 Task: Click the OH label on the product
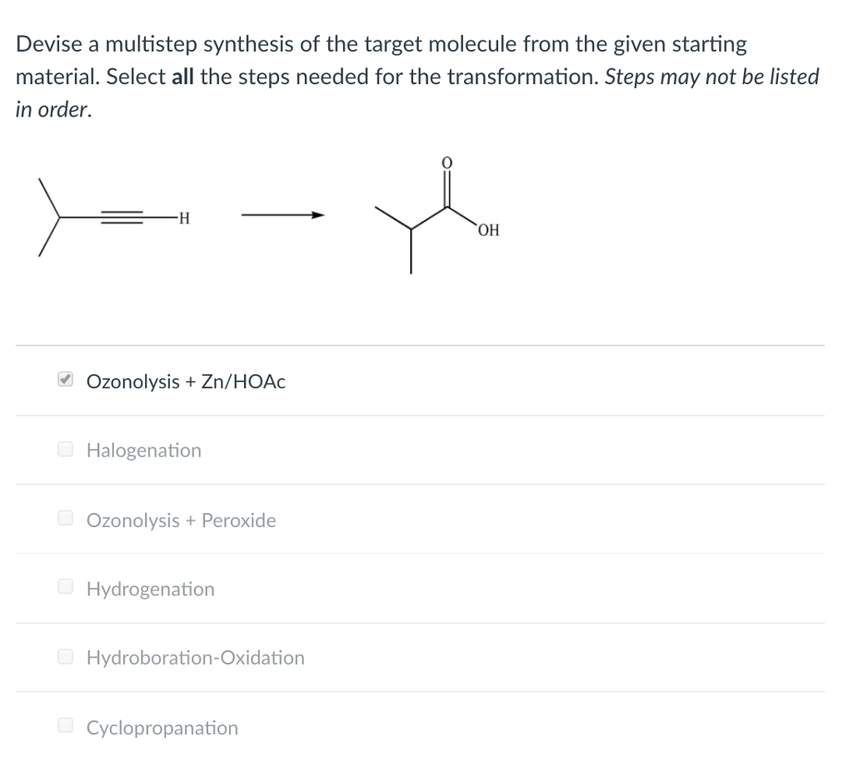[x=488, y=230]
